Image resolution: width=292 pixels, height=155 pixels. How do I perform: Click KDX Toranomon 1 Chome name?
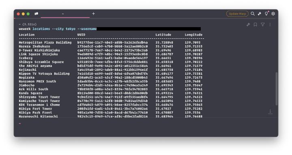tap(39, 105)
